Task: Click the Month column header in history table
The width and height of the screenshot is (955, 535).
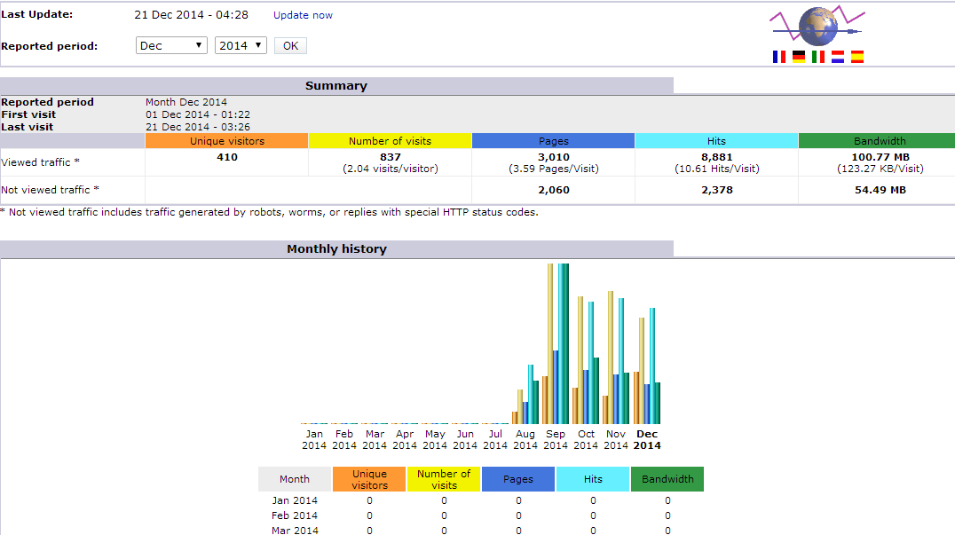Action: point(295,479)
